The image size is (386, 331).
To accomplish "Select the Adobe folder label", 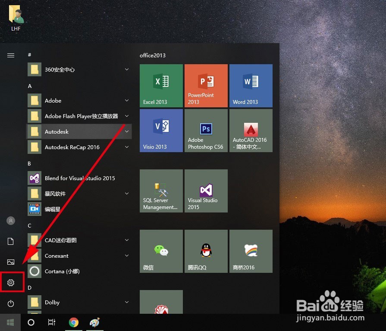I will [x=53, y=100].
